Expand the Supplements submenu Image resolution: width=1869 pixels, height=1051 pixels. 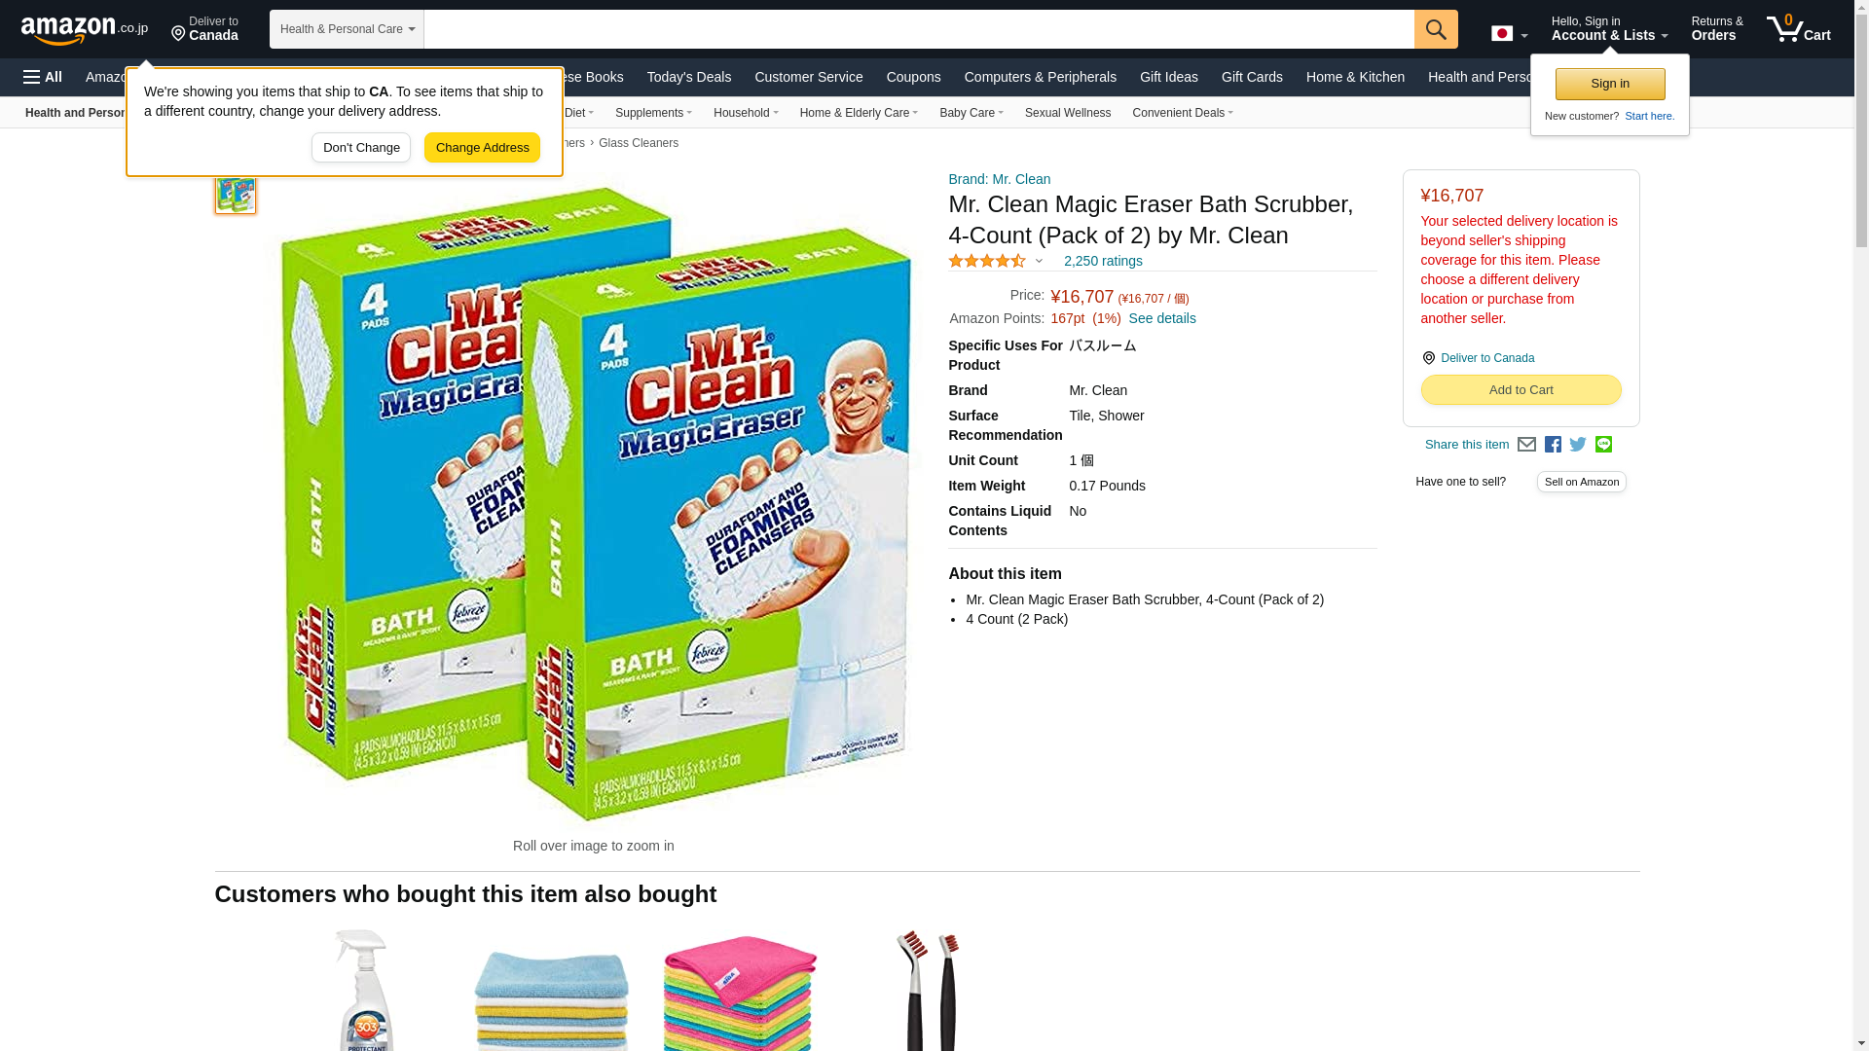coord(653,113)
